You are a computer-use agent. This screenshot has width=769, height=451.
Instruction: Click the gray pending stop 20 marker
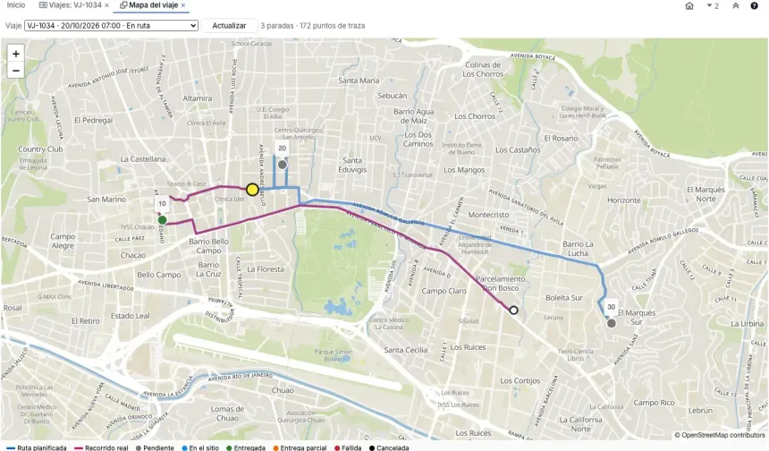(x=282, y=165)
